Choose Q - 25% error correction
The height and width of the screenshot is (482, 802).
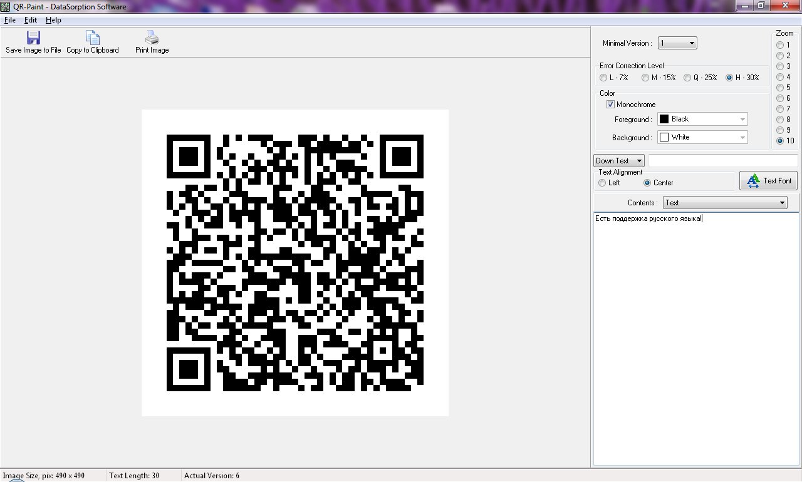687,78
